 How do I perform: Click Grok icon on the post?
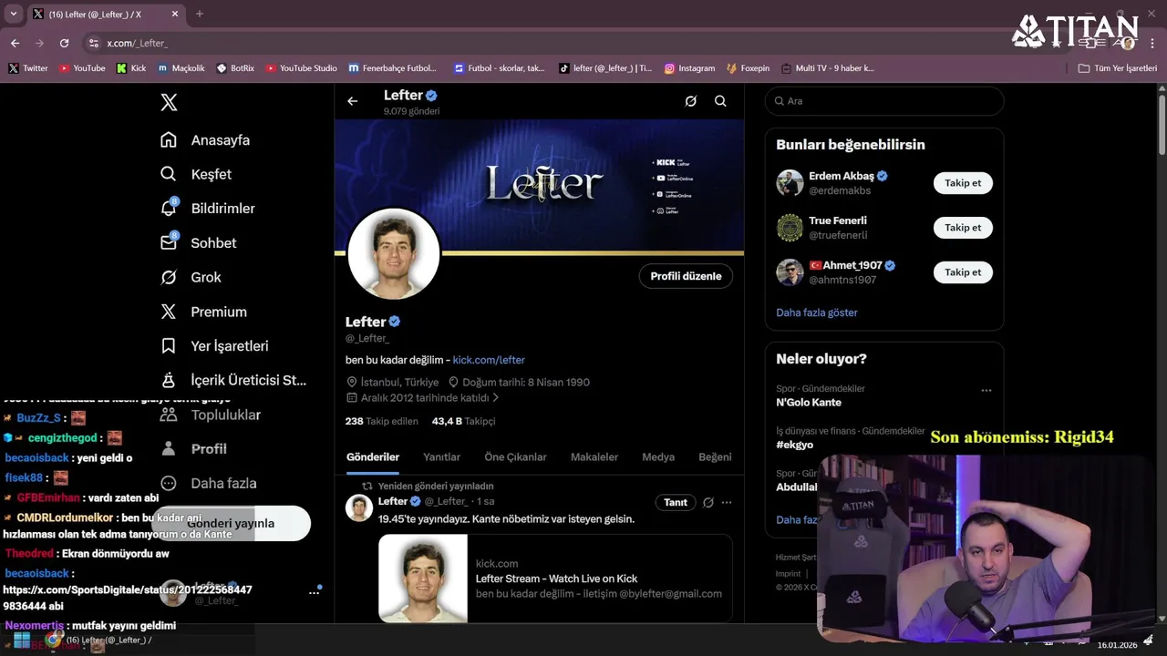click(x=707, y=502)
